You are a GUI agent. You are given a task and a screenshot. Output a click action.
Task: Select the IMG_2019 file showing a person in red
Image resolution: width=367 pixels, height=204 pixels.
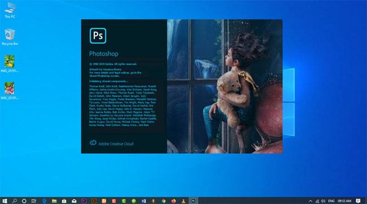click(x=10, y=91)
